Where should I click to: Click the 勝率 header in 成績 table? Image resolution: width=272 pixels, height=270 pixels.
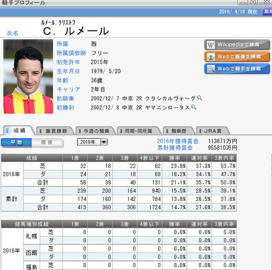click(175, 158)
